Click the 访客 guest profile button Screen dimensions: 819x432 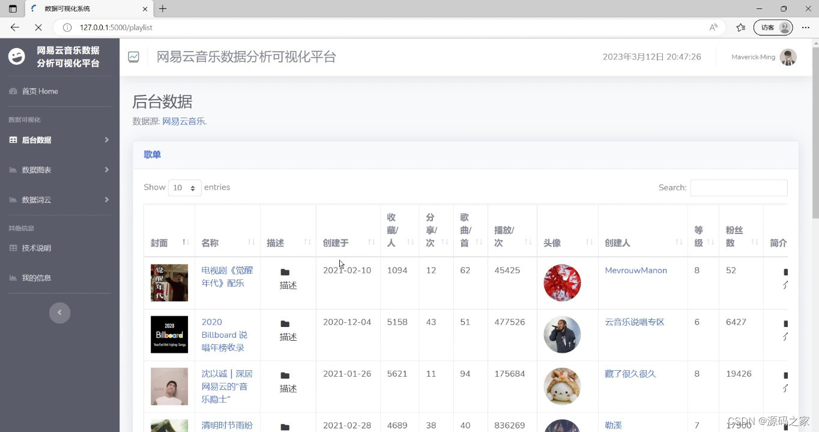pyautogui.click(x=773, y=27)
